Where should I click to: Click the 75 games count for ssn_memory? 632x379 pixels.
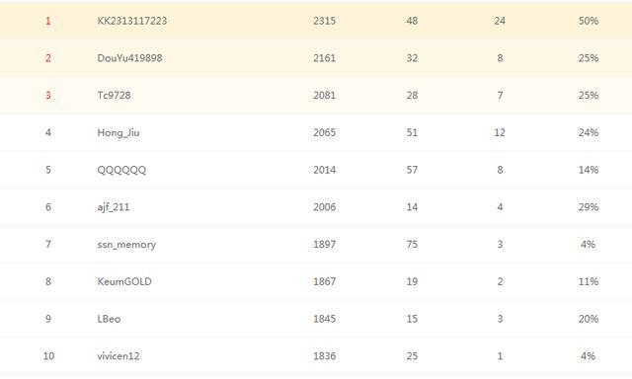click(x=412, y=245)
